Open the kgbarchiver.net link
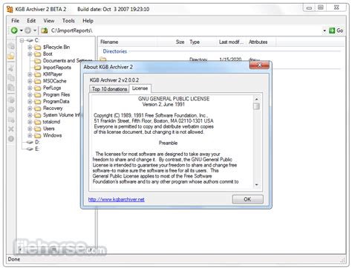Screen dimensions: 352x269 tap(117, 199)
